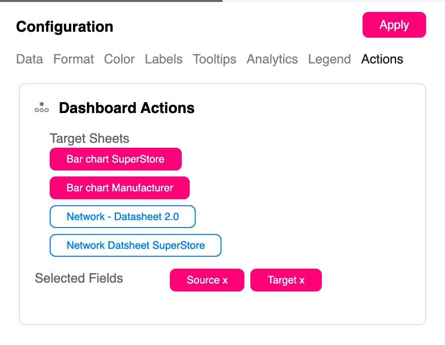Enable Network Datsheet SuperStore target sheet

point(135,245)
